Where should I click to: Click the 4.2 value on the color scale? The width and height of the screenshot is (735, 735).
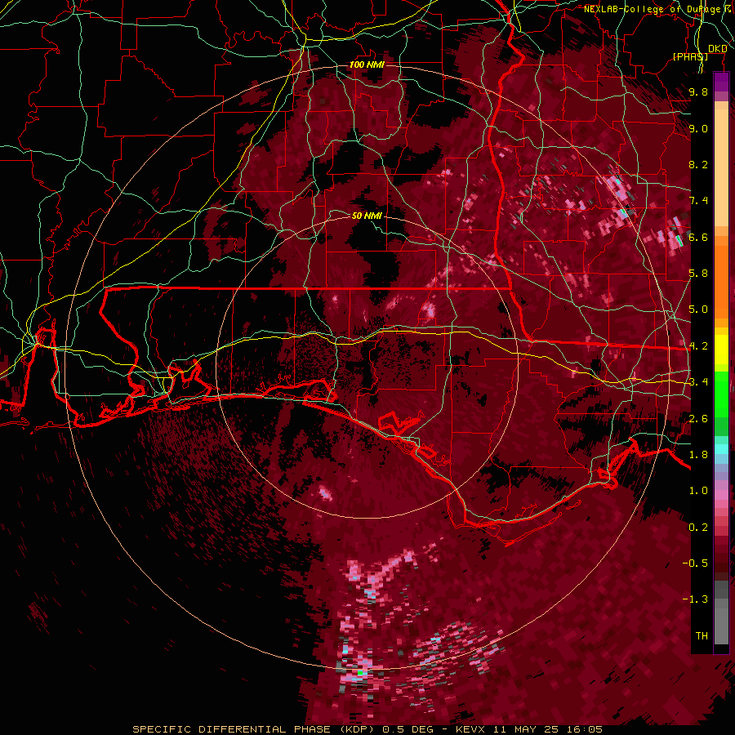pyautogui.click(x=698, y=346)
